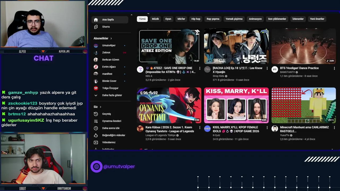The image size is (340, 191).
Task: Click chat username brtms12
Action: coord(17,114)
